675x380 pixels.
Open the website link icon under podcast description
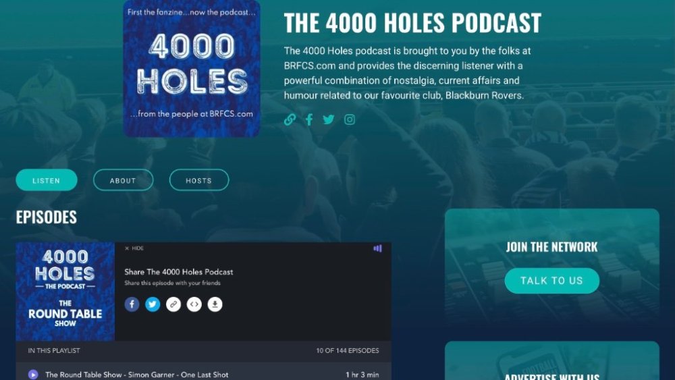(x=290, y=119)
